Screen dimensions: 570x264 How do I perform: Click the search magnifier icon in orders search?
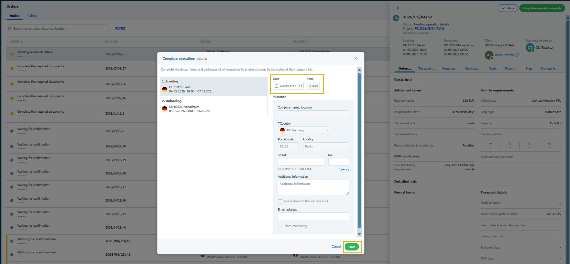coord(10,28)
